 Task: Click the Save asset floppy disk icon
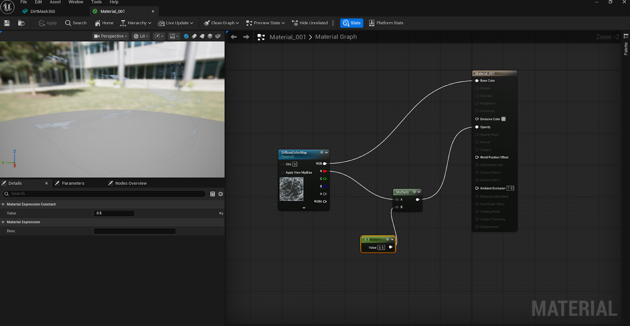pos(7,23)
